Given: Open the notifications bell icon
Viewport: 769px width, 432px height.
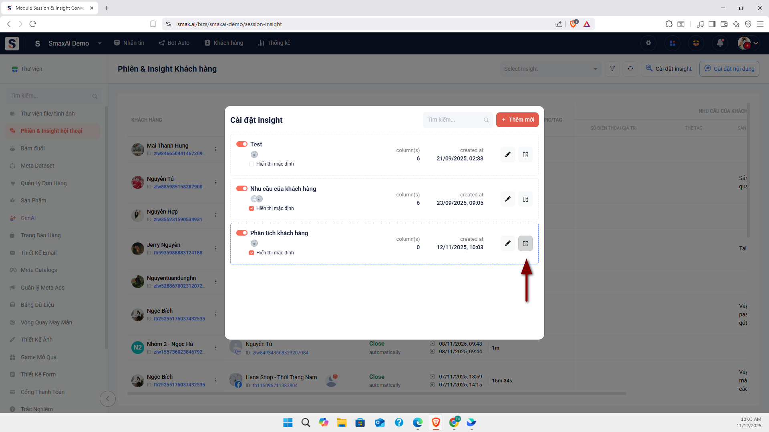Looking at the screenshot, I should tap(720, 43).
